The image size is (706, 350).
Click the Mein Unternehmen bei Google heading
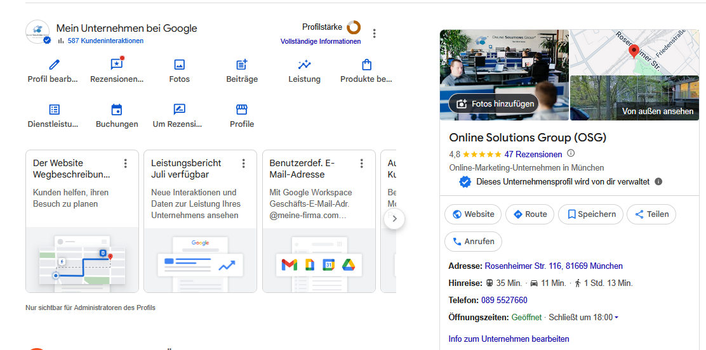126,29
